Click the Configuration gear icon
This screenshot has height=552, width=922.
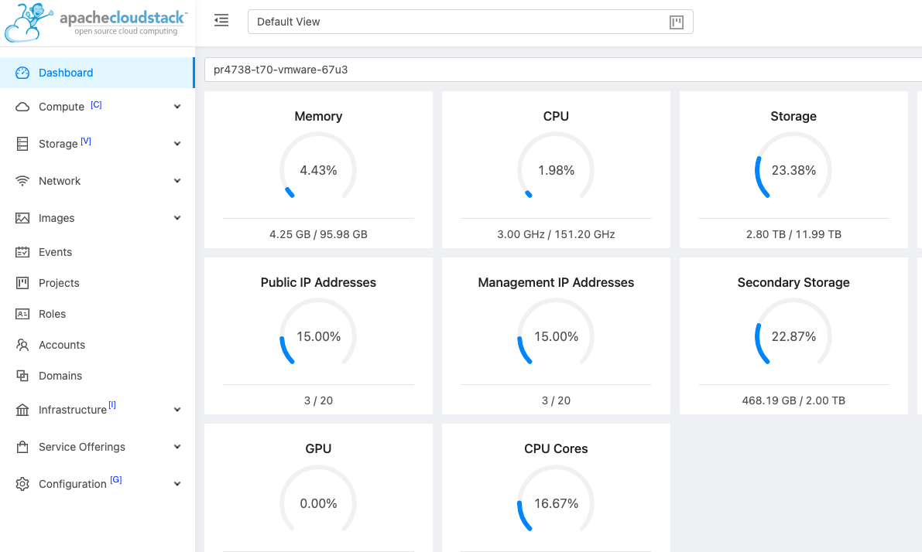click(x=22, y=484)
